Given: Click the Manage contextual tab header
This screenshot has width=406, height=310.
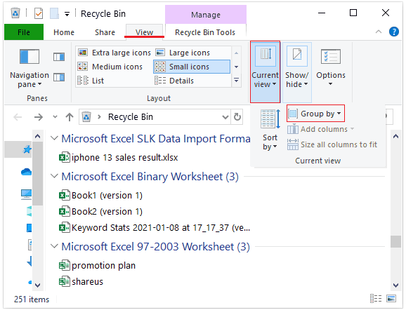Looking at the screenshot, I should pyautogui.click(x=206, y=15).
